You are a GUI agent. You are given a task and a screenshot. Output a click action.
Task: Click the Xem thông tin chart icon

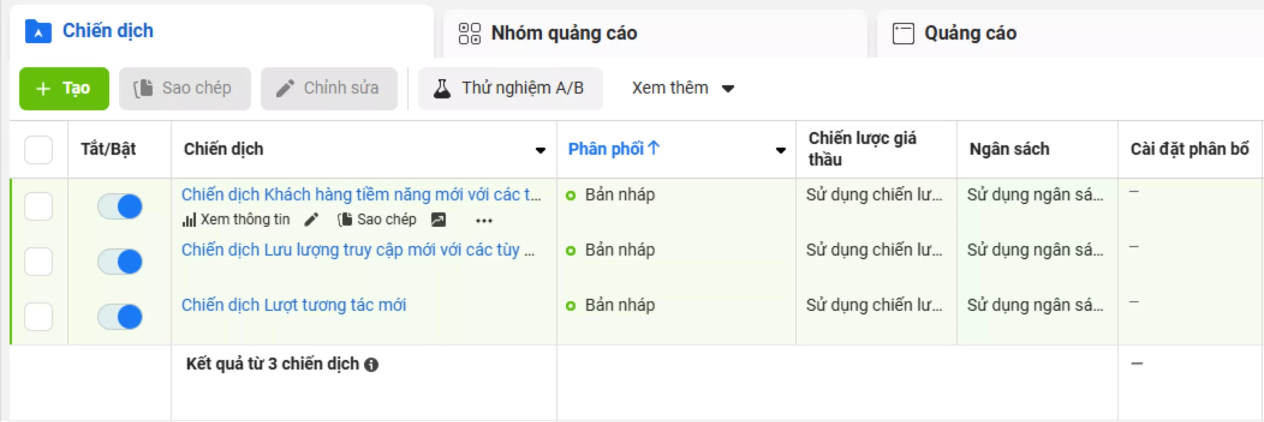(189, 220)
